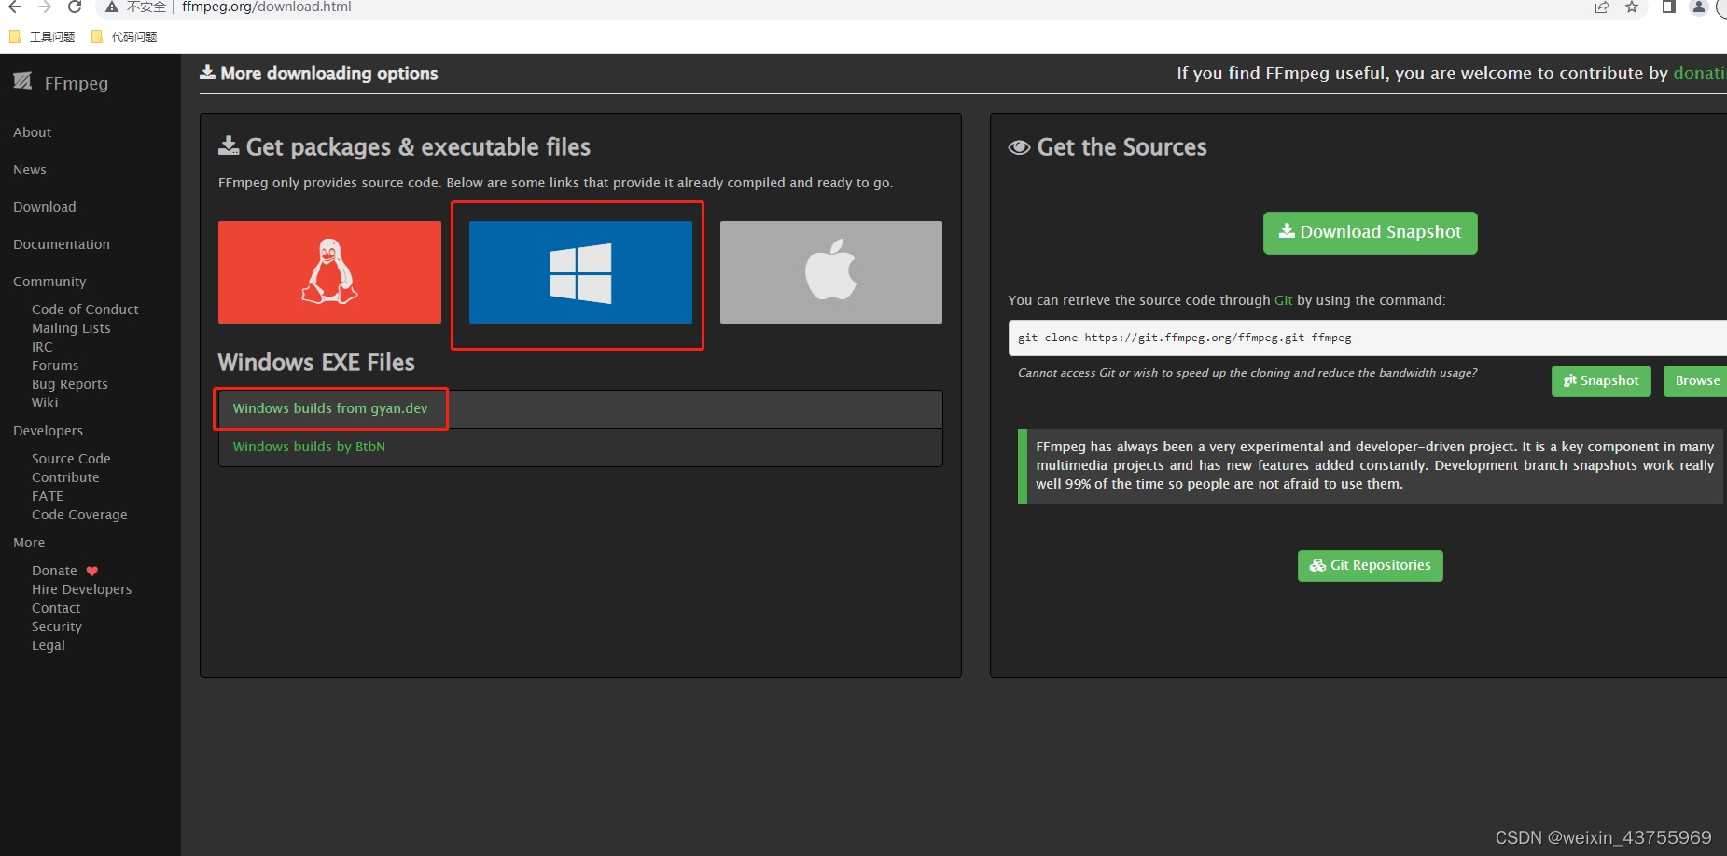1727x856 pixels.
Task: Reload the page with refresh icon
Action: point(75,7)
